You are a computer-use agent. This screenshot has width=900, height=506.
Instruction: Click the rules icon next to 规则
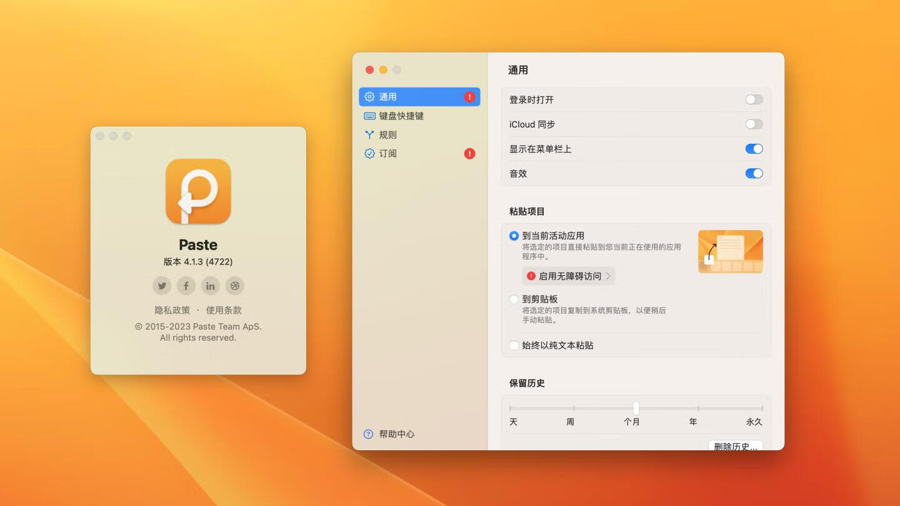tap(369, 134)
